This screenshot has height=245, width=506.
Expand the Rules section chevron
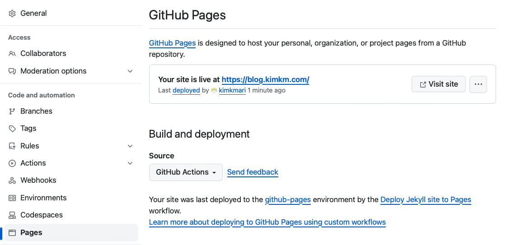pos(130,146)
